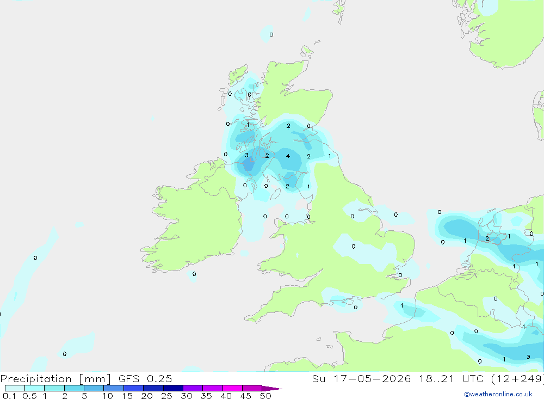The width and height of the screenshot is (544, 399).
Task: Click the 40–45 mm magenta legend swatch
Action: pyautogui.click(x=232, y=388)
